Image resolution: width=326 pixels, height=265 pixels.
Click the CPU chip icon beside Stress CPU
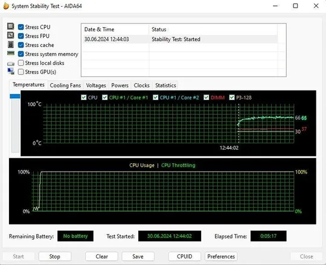click(x=11, y=26)
